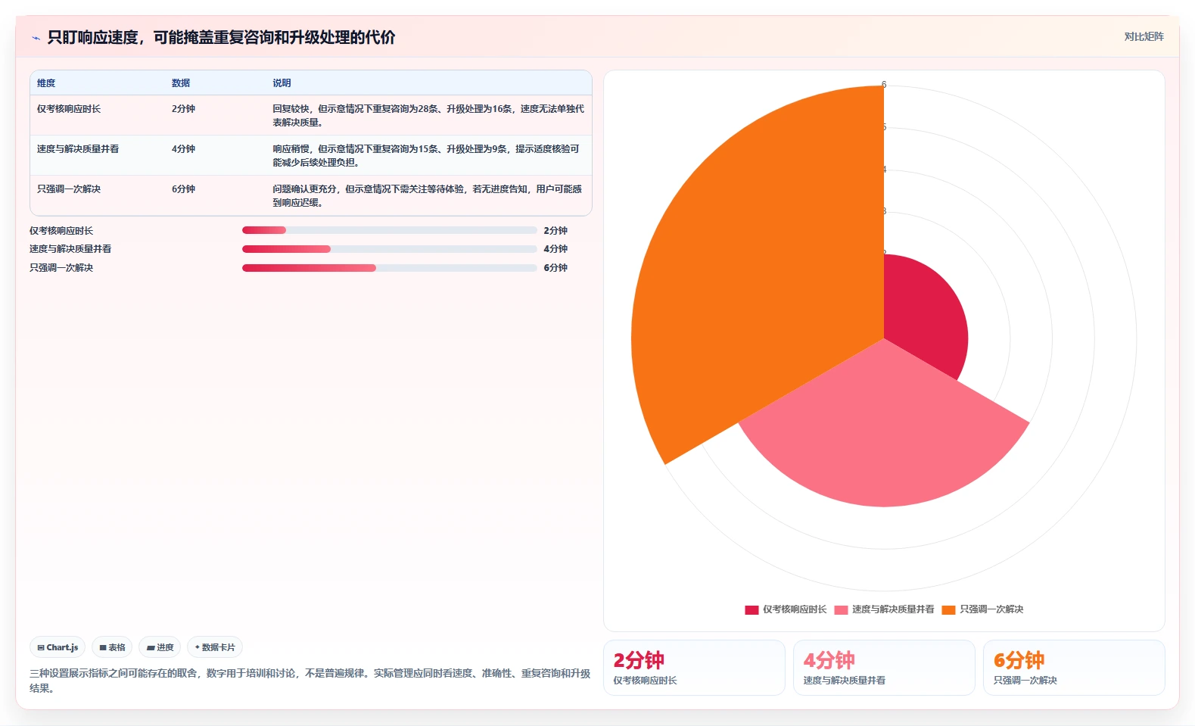Click the small icon before the header title
The width and height of the screenshot is (1195, 726).
click(x=36, y=38)
